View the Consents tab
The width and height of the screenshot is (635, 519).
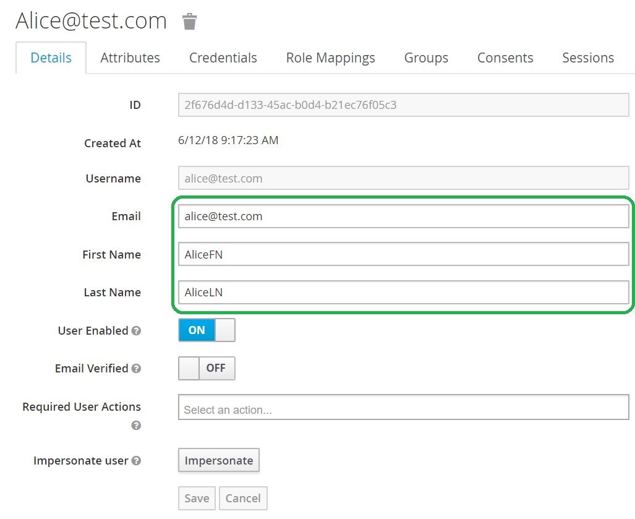click(505, 58)
